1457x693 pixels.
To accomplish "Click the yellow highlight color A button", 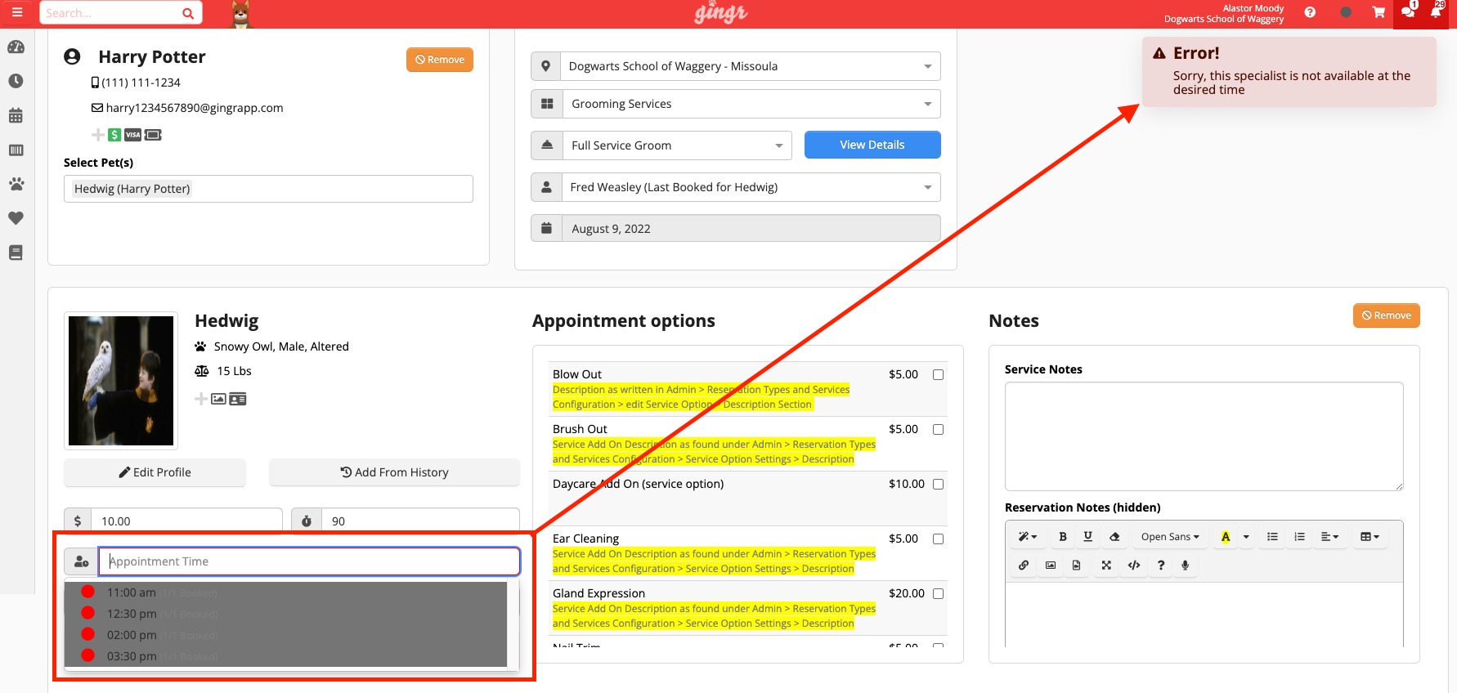I will (x=1226, y=537).
